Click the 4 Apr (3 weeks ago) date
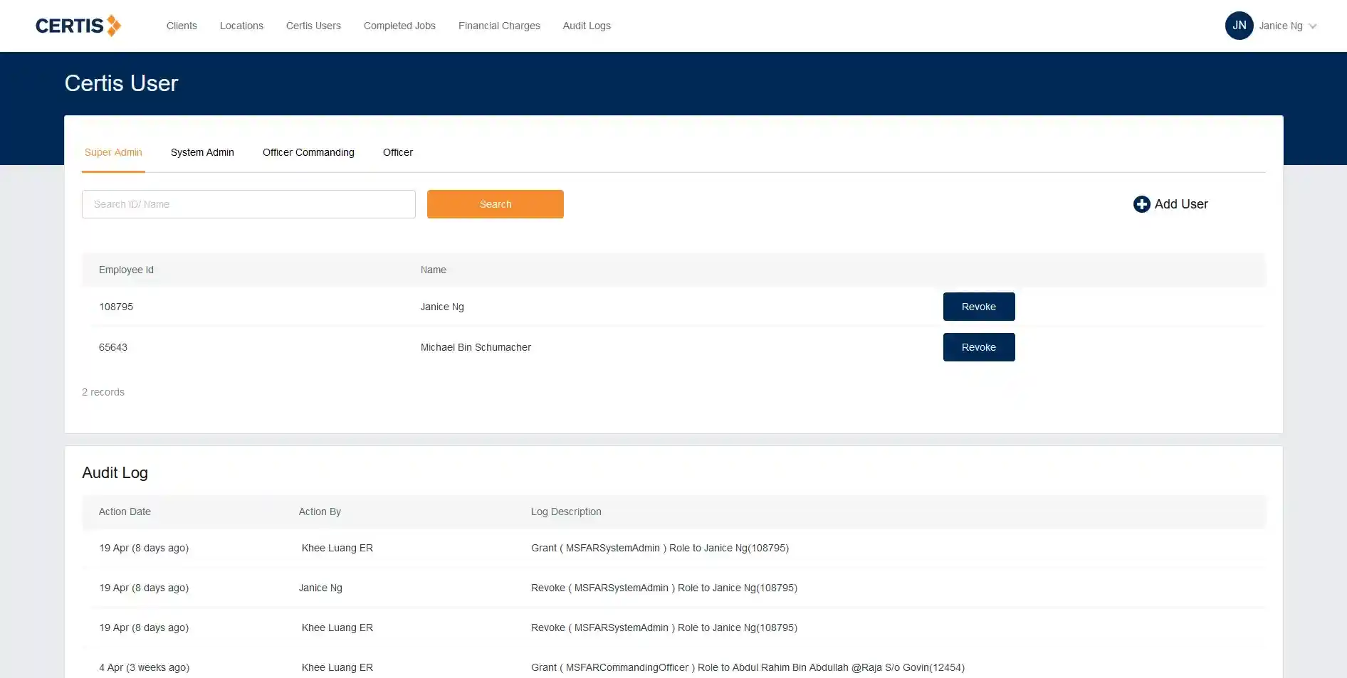Screen dimensions: 1347x678 [x=144, y=667]
